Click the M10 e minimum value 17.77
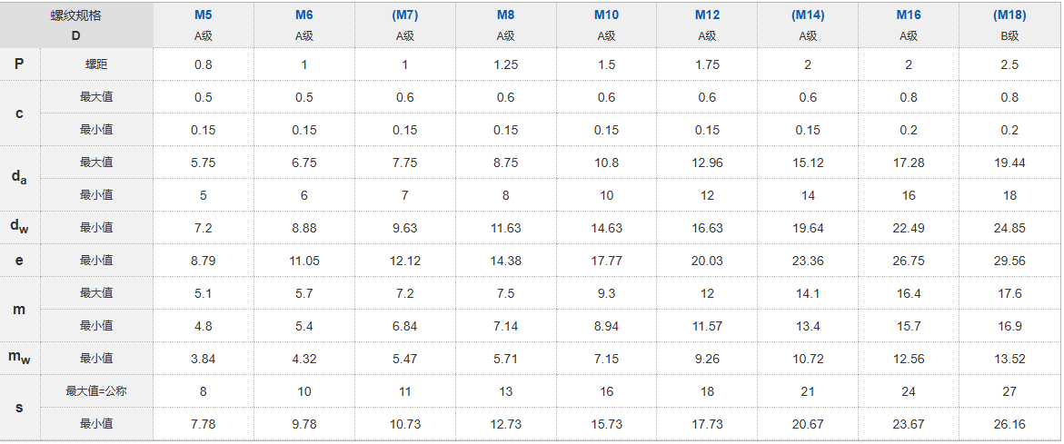This screenshot has width=1064, height=444. [x=607, y=261]
